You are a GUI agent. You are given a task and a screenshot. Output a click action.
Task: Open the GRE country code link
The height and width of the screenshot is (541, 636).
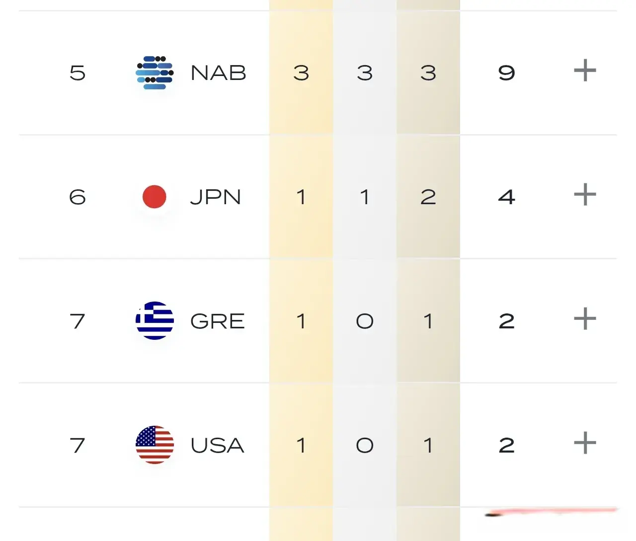coord(218,321)
